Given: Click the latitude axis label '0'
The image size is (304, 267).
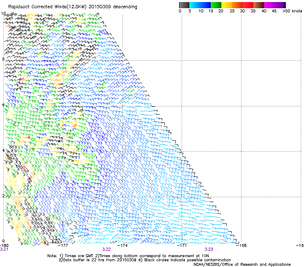Looking at the screenshot, I should (x=3, y=241).
